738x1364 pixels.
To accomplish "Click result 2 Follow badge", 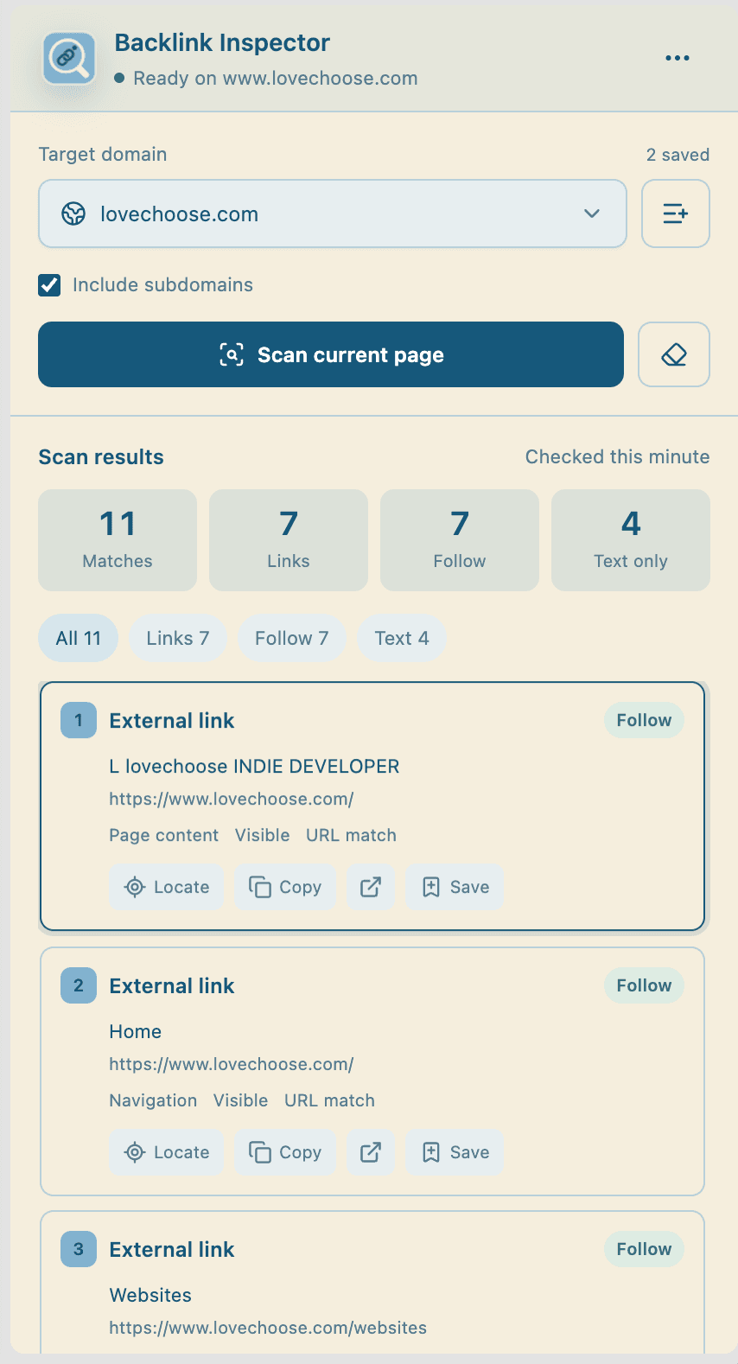I will (644, 985).
